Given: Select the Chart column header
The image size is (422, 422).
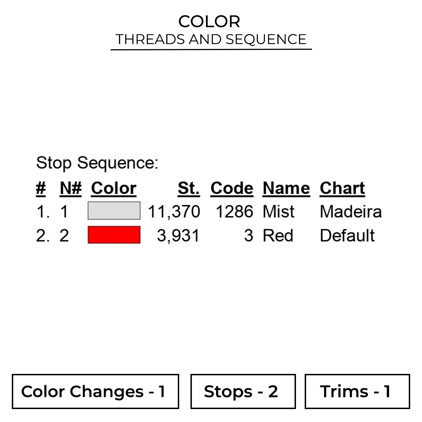Looking at the screenshot, I should click(342, 188).
